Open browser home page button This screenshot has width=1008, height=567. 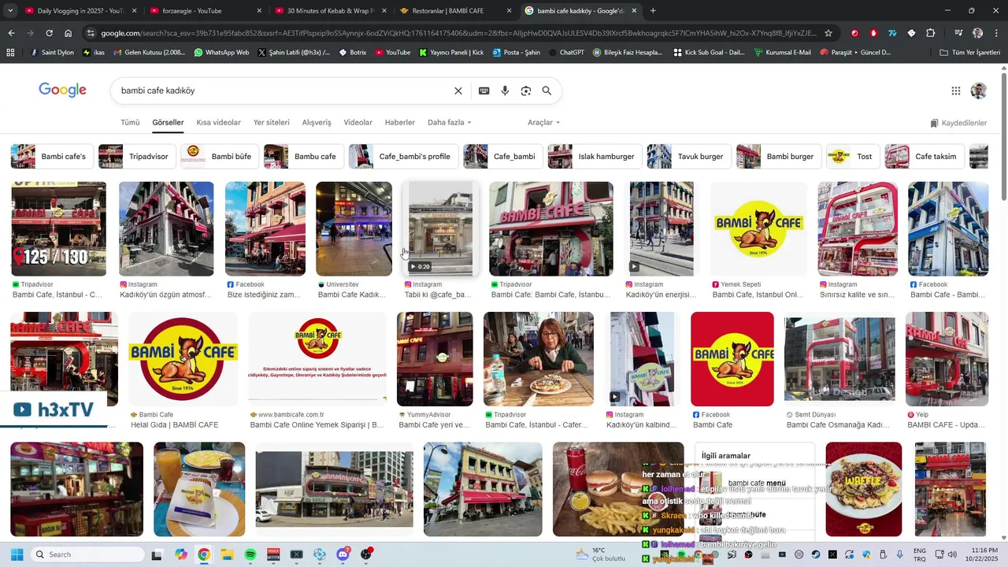(69, 33)
